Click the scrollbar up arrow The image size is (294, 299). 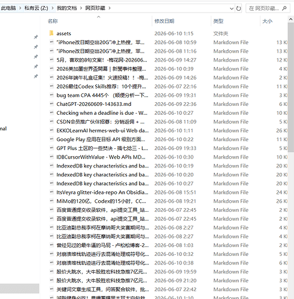[x=291, y=19]
